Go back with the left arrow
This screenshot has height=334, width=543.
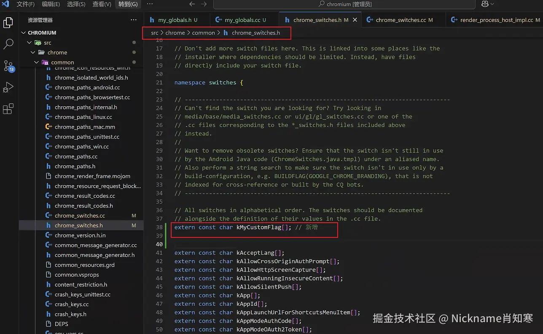pyautogui.click(x=192, y=4)
